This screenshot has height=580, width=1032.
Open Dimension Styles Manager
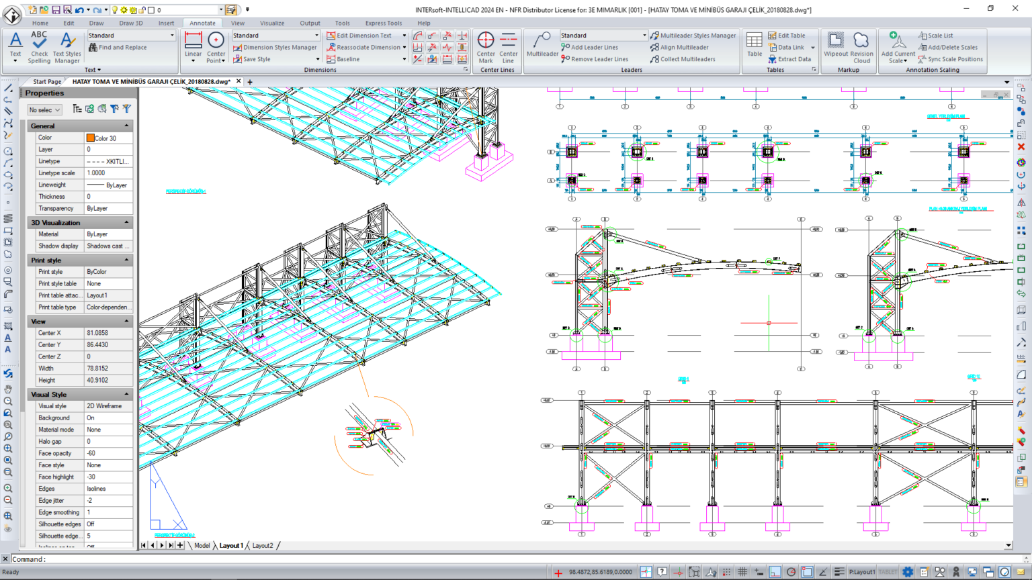tap(275, 48)
